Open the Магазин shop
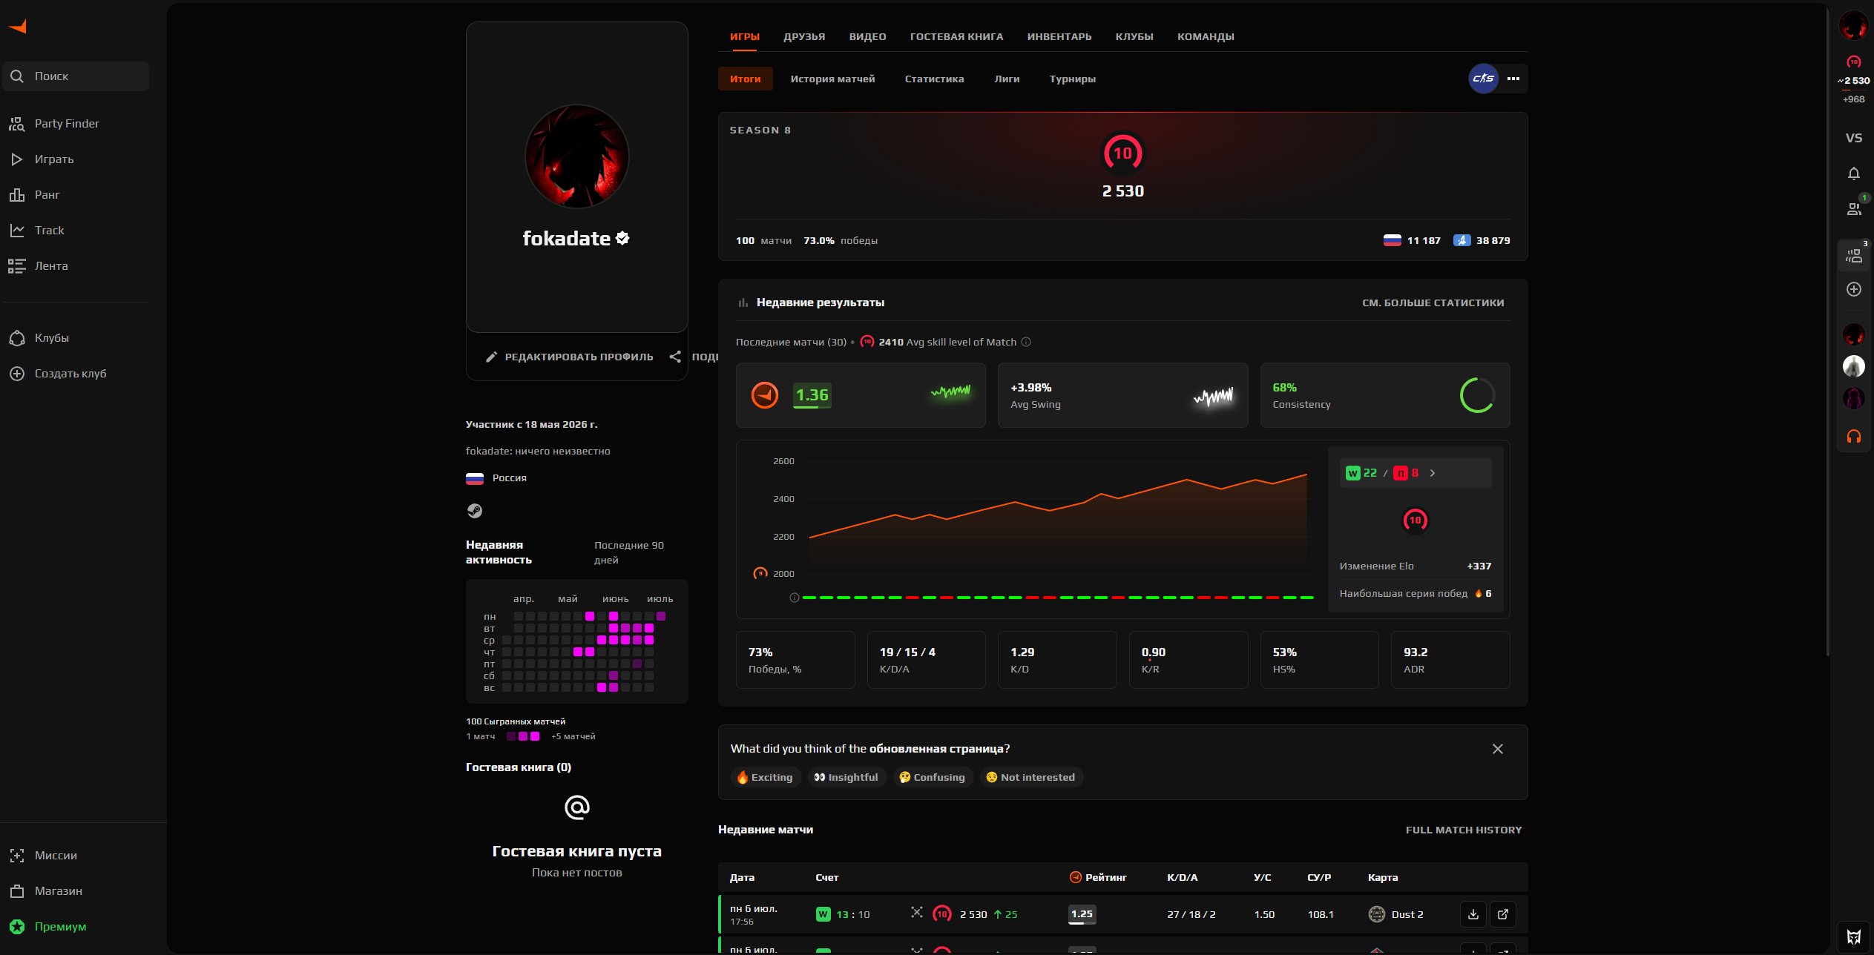 pos(75,891)
